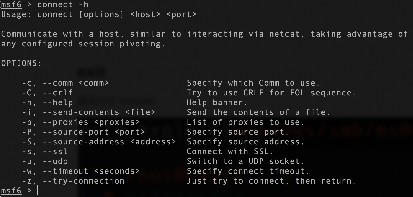
Task: Click 'Help banner.' description text
Action: pyautogui.click(x=217, y=103)
